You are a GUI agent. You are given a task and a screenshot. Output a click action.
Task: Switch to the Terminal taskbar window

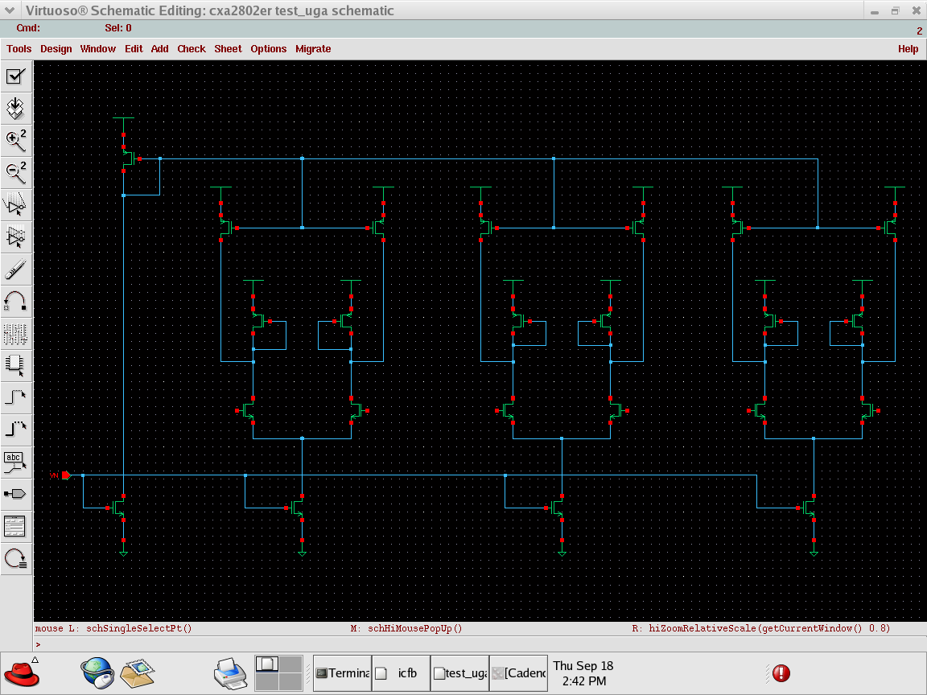click(343, 673)
